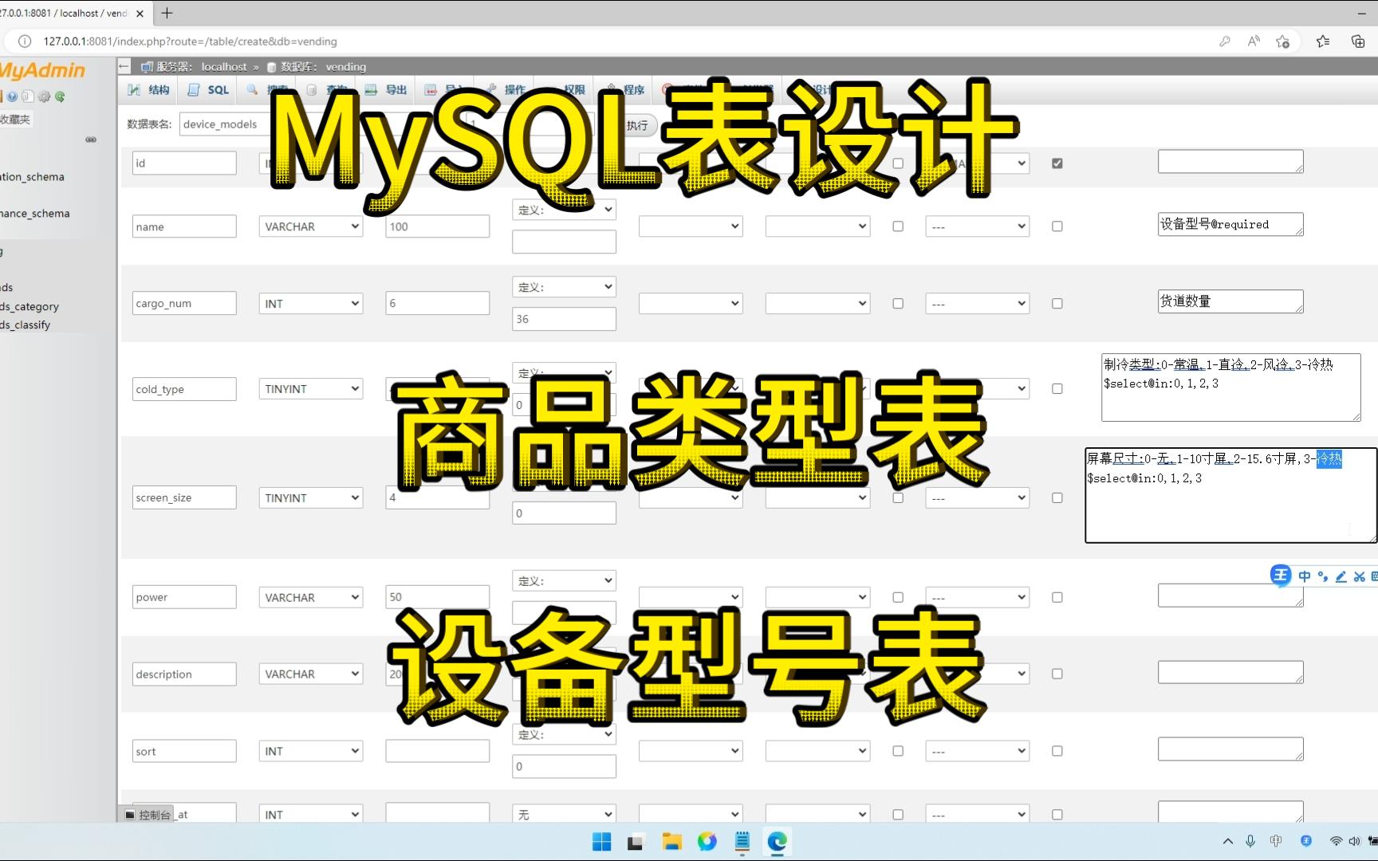Tick the A_I checkbox in cold_type row
1378x861 pixels.
point(1057,389)
